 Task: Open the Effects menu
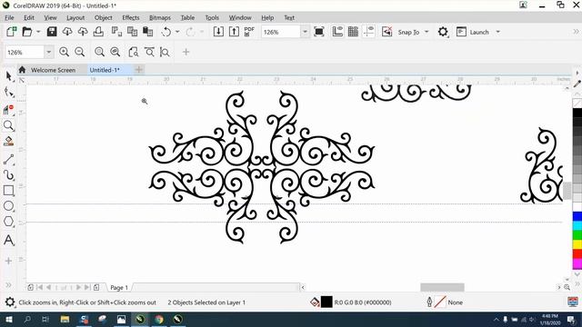click(x=131, y=17)
